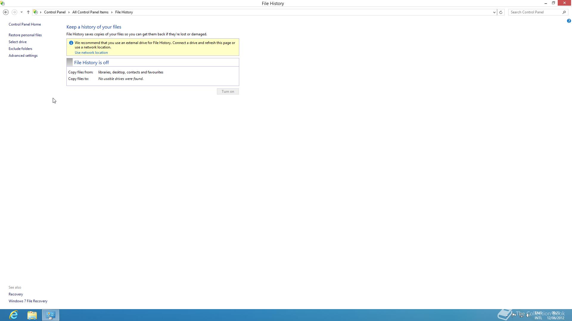
Task: Show hidden tray icons arrow
Action: click(507, 315)
